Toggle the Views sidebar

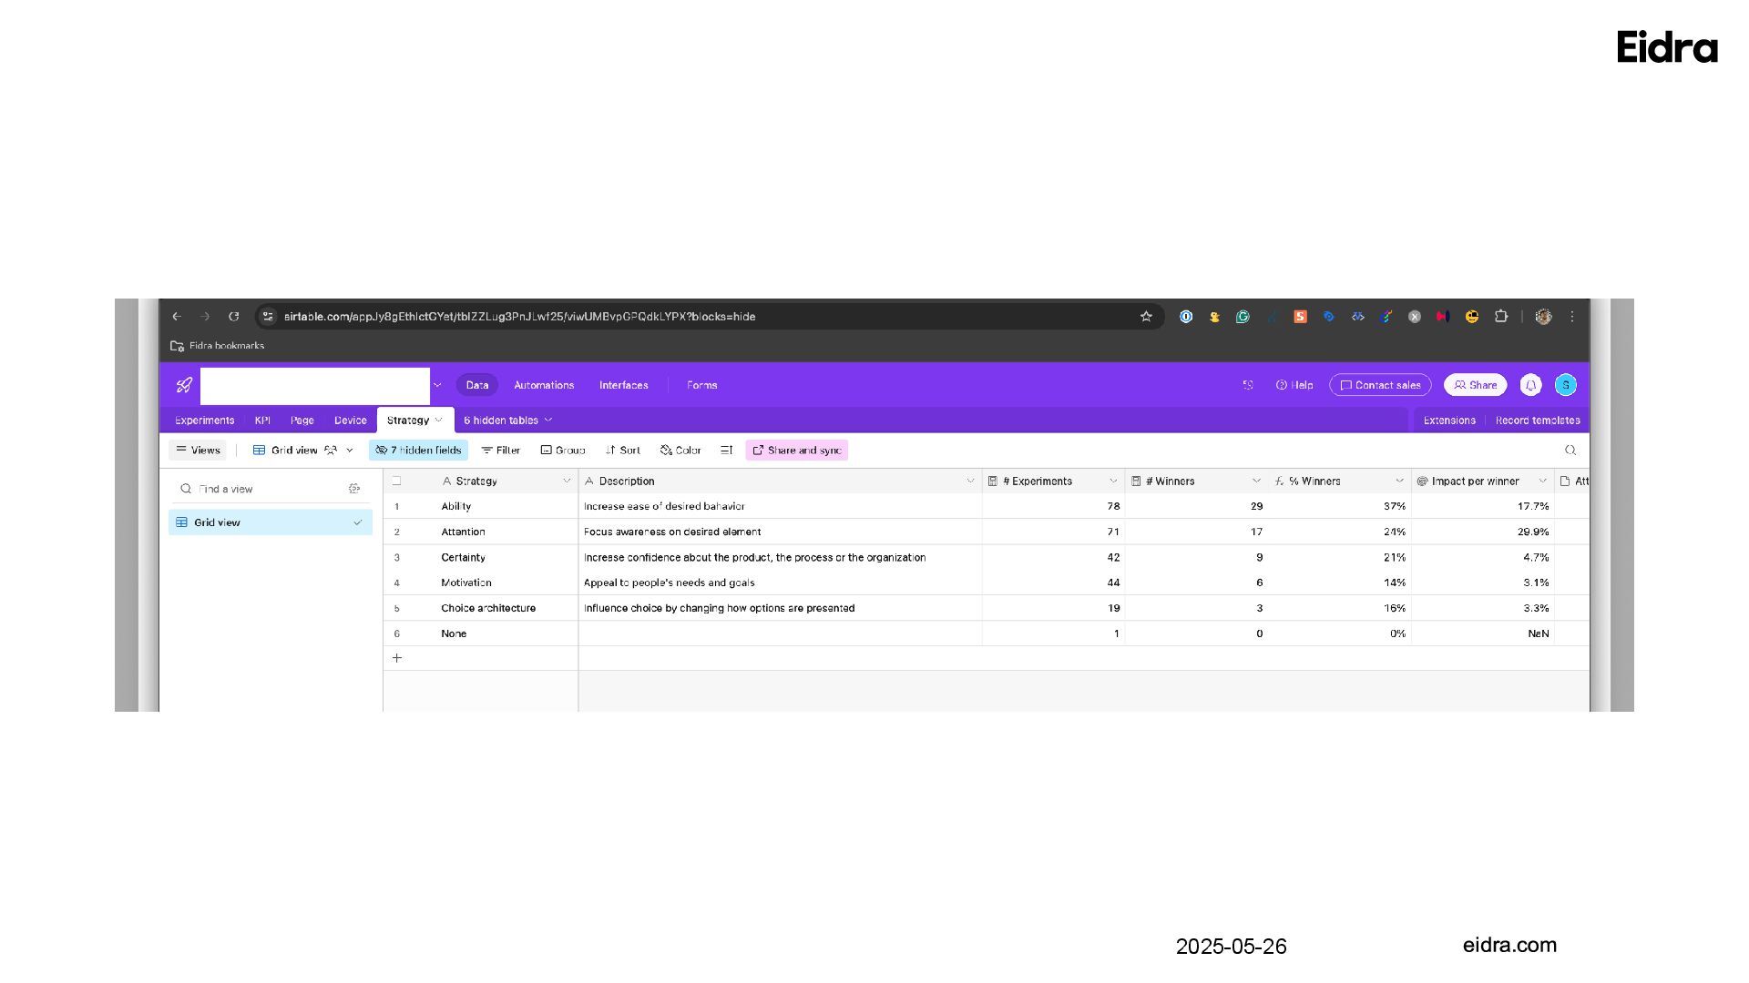(x=198, y=451)
